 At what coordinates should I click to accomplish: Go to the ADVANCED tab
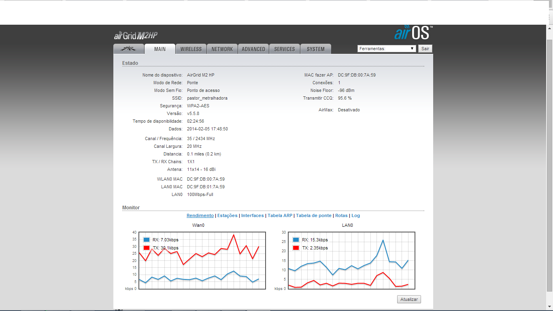point(253,49)
